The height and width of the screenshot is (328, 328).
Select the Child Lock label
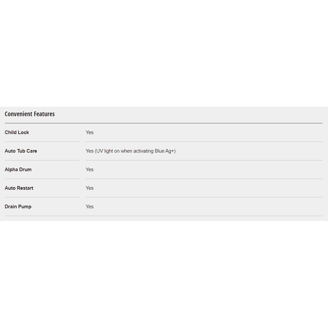point(17,132)
